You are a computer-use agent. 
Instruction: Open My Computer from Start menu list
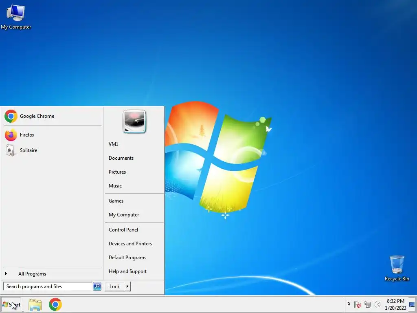point(134,214)
